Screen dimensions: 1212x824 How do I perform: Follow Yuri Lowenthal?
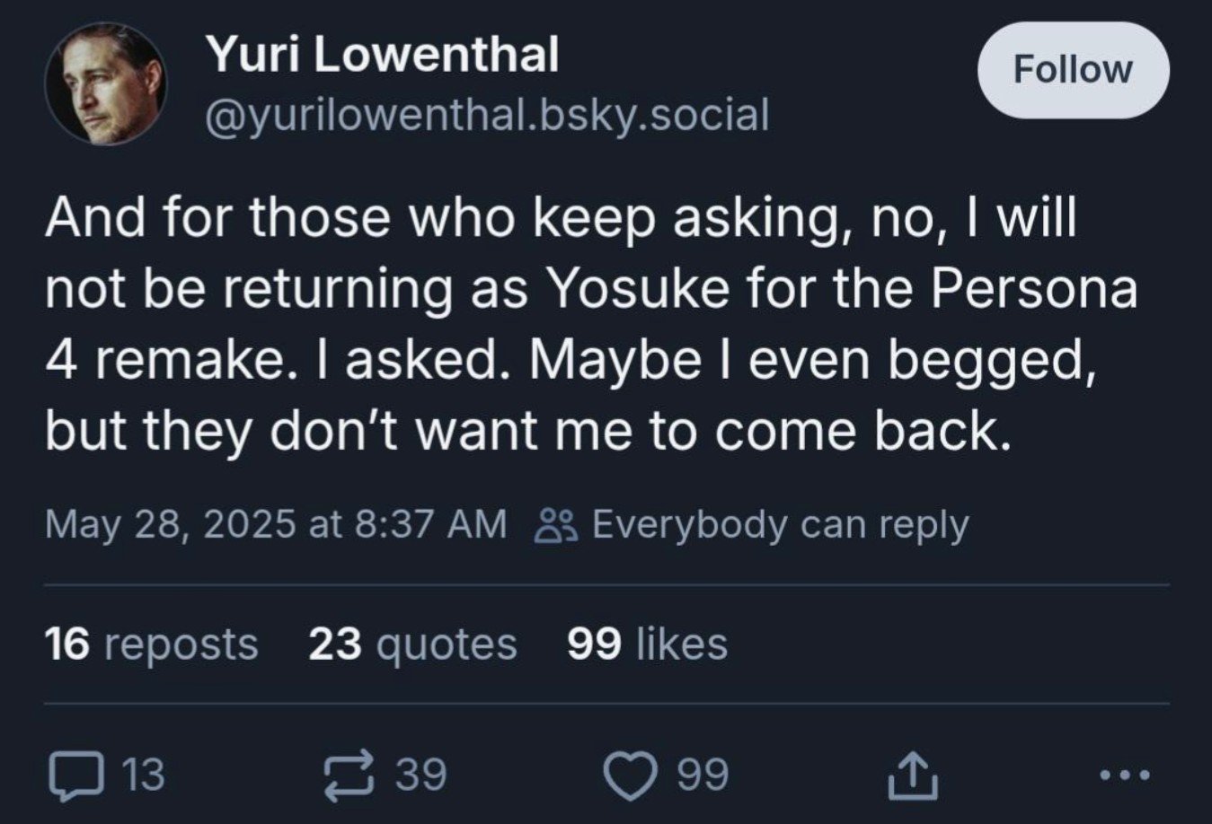coord(1073,70)
